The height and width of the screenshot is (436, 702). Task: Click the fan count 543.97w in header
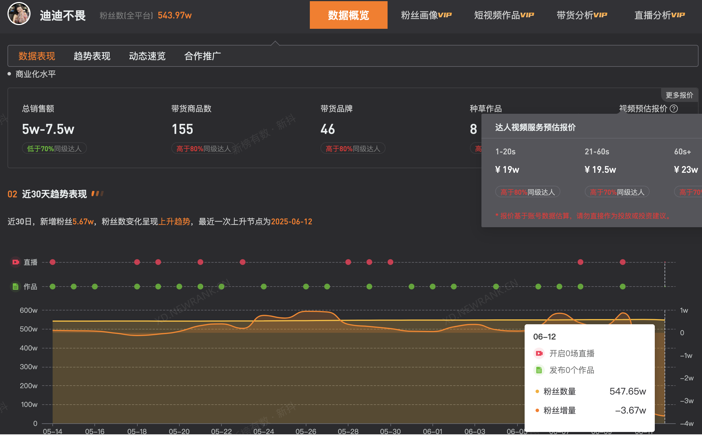click(175, 15)
